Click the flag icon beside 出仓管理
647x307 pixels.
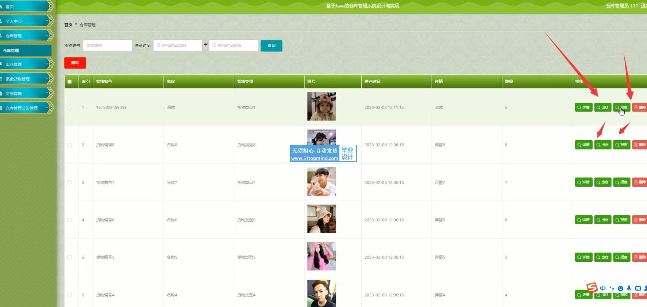pos(1,64)
